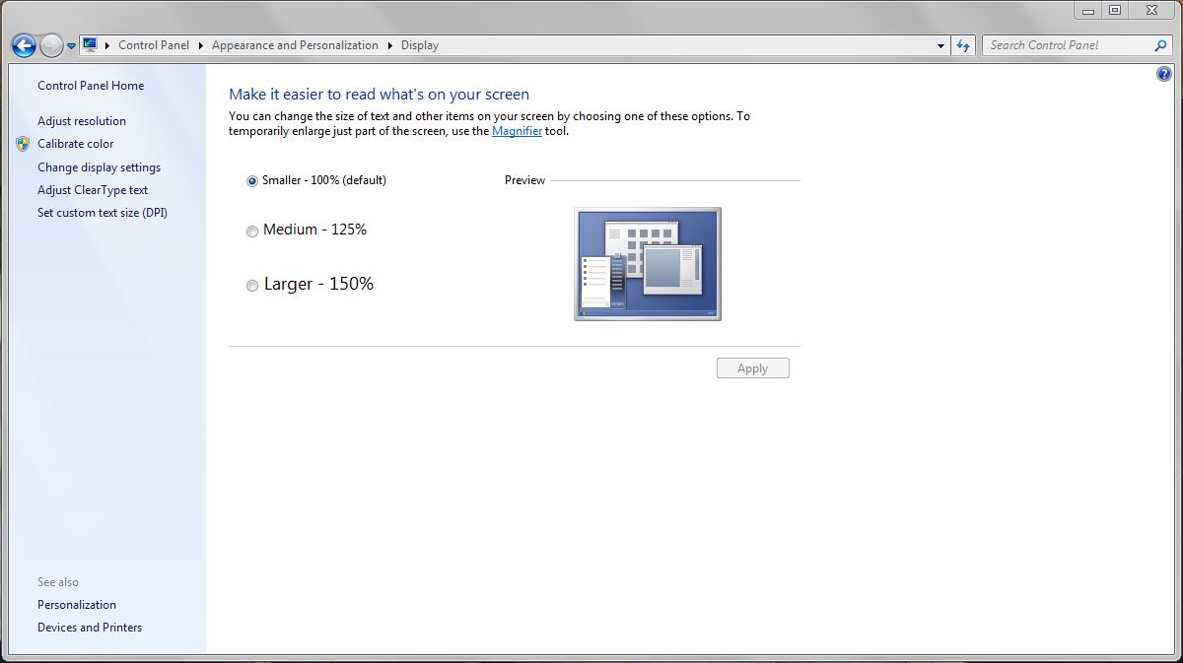Click the monitor icon in the address bar
This screenshot has width=1183, height=663.
click(x=90, y=44)
